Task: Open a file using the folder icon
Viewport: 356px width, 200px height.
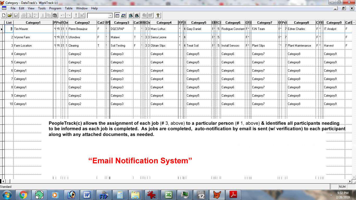Action: click(10, 15)
